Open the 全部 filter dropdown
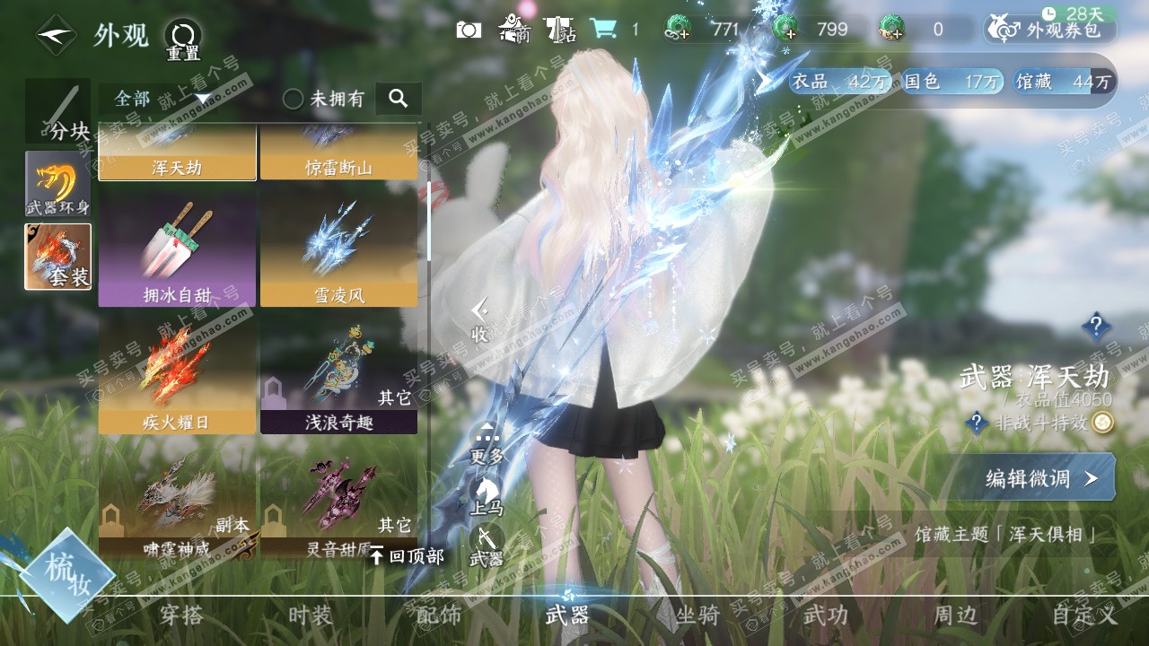 coord(162,99)
